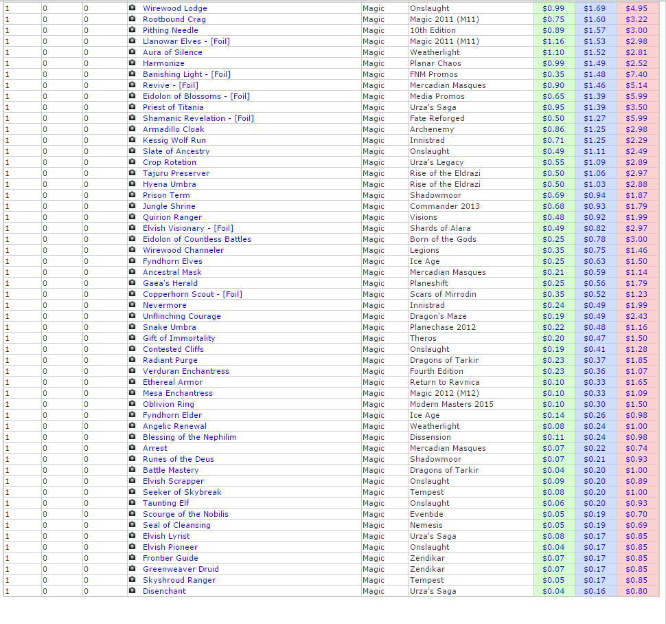Screen dimensions: 666x624
Task: Click the camera icon beside Disenchant
Action: 132,590
